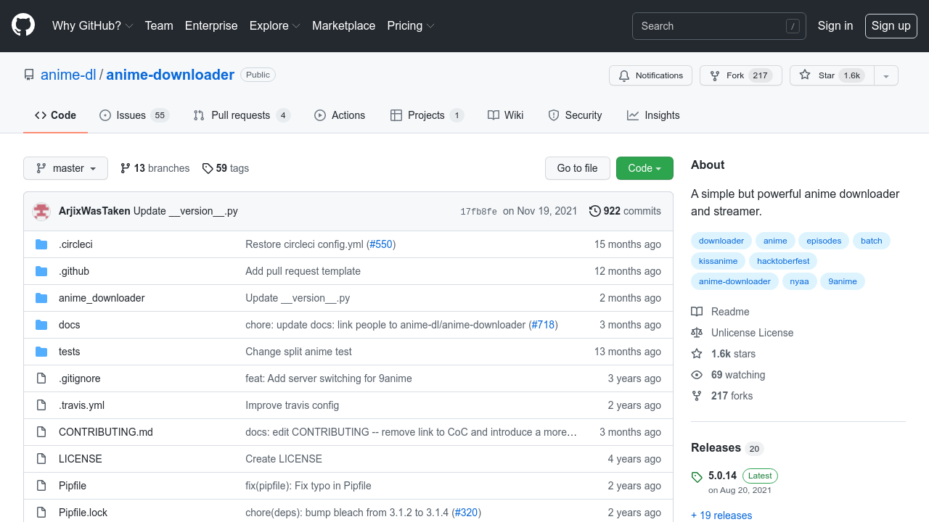
Task: Click the branch icon beside 13 branches
Action: point(126,168)
